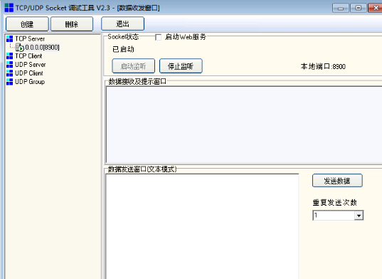
Task: Click the running server icon beside 0.0.0.0[8900]
Action: pyautogui.click(x=20, y=48)
